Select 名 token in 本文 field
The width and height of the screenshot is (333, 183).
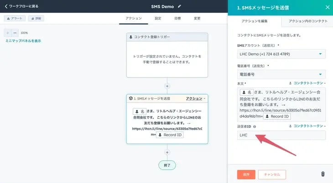[247, 92]
